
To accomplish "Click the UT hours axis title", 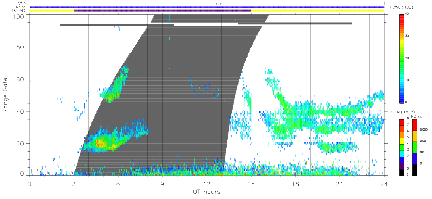I will pyautogui.click(x=206, y=192).
